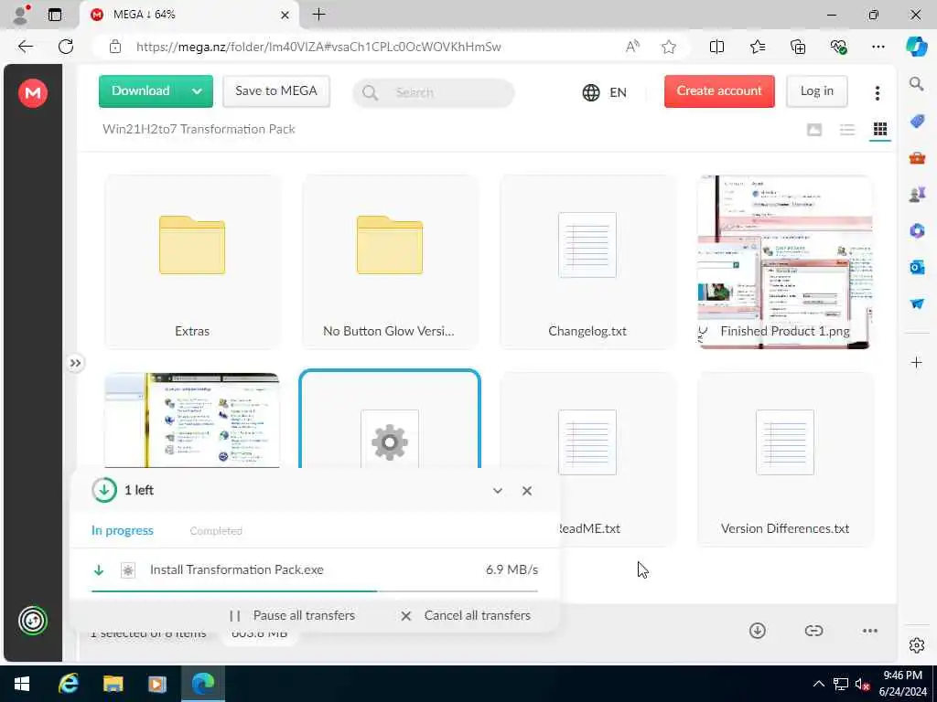The image size is (937, 702).
Task: Open Windows Start menu
Action: coord(22,684)
